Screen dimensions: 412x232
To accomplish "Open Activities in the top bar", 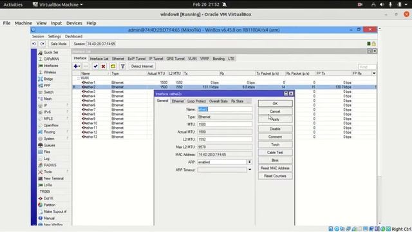I will pos(13,5).
